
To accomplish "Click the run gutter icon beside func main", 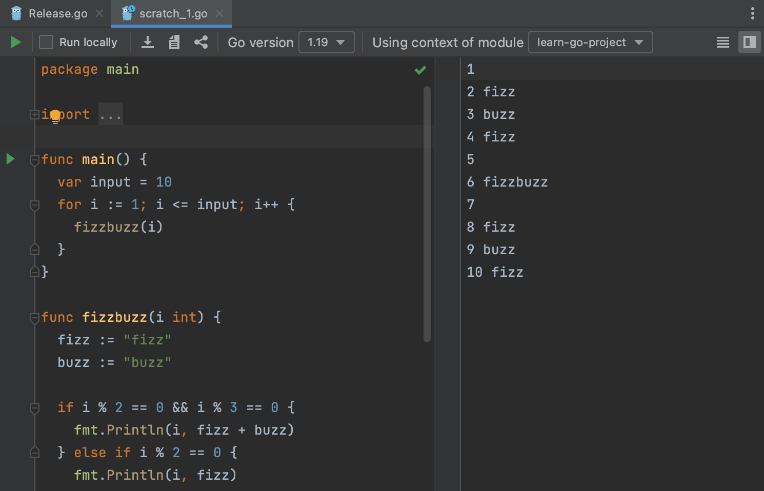I will (x=10, y=159).
